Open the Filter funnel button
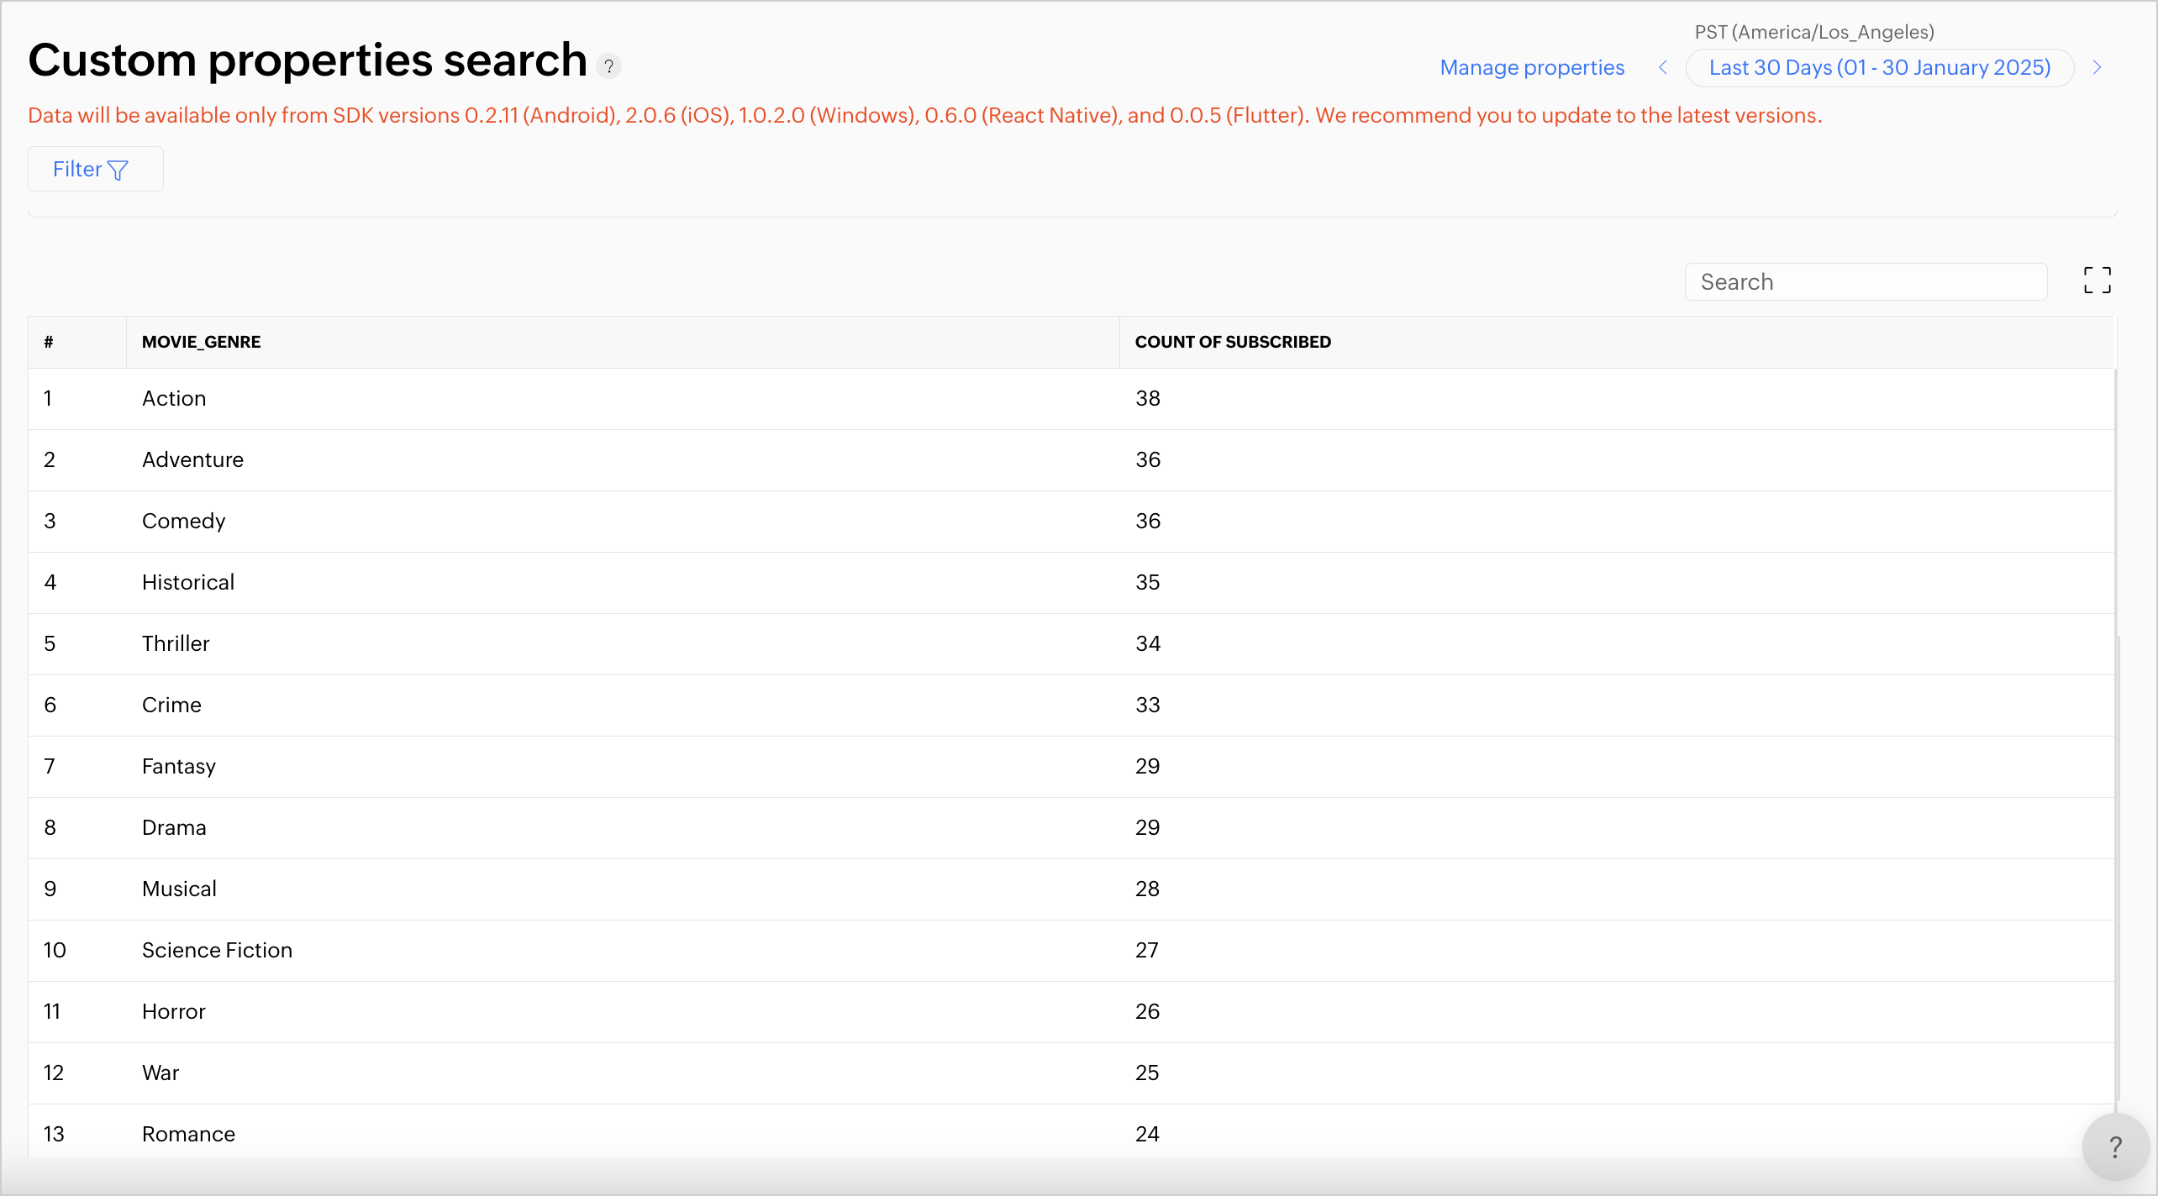The width and height of the screenshot is (2158, 1196). point(95,170)
